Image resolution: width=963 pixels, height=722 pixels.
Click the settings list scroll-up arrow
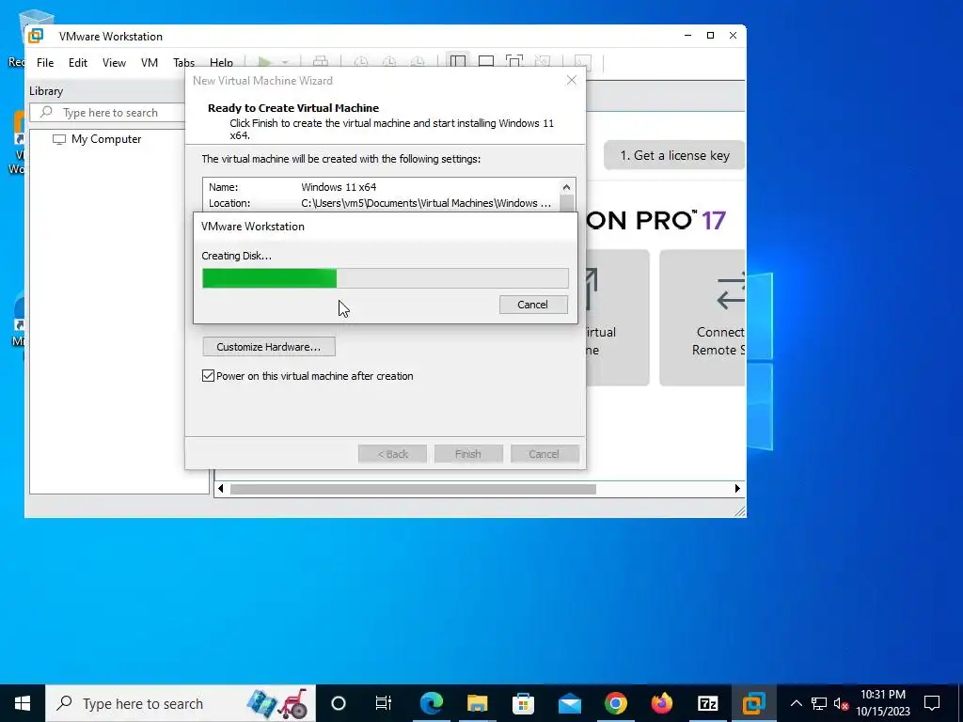pyautogui.click(x=566, y=187)
